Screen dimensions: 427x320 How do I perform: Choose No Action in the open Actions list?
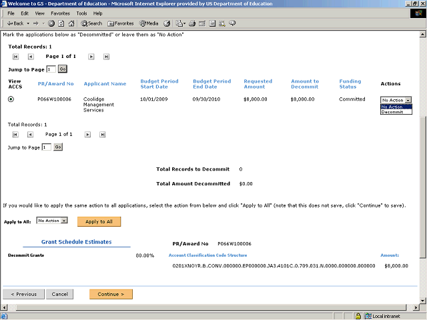tap(396, 107)
